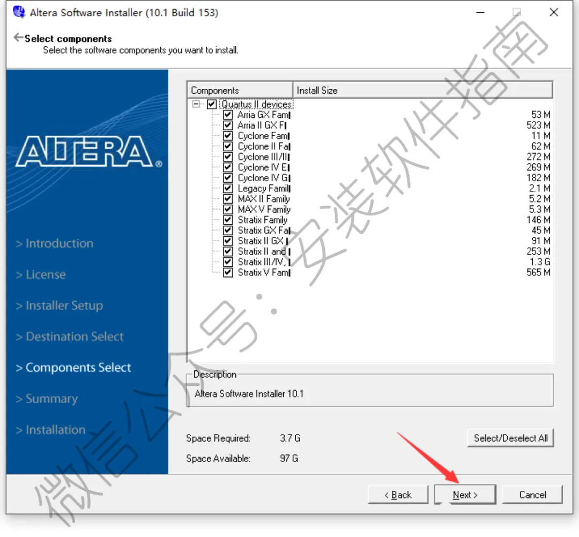Image resolution: width=579 pixels, height=537 pixels.
Task: Click the 1.3 G install size value
Action: click(x=539, y=262)
